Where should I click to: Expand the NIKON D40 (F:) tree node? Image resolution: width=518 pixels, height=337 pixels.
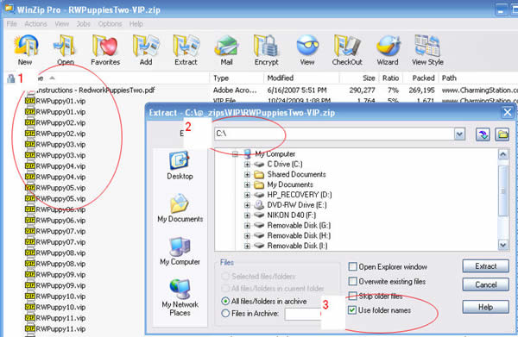coord(247,215)
